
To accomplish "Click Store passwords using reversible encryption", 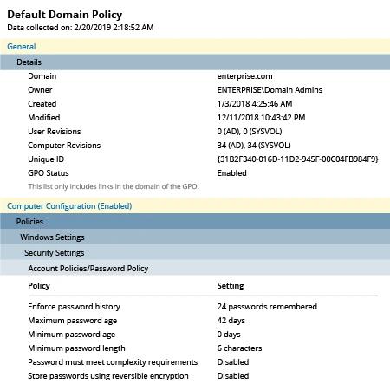I will click(x=108, y=376).
